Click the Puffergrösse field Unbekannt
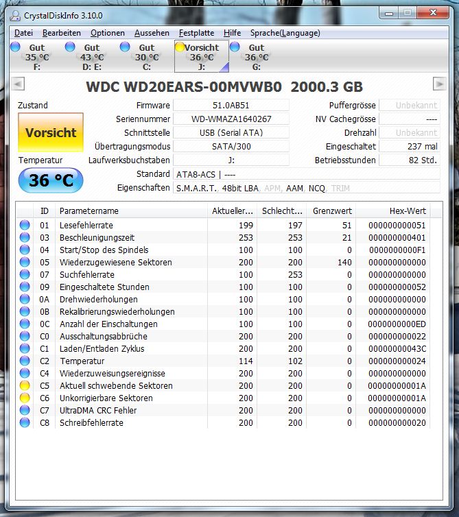Screen dimensions: 459x517 pos(410,106)
